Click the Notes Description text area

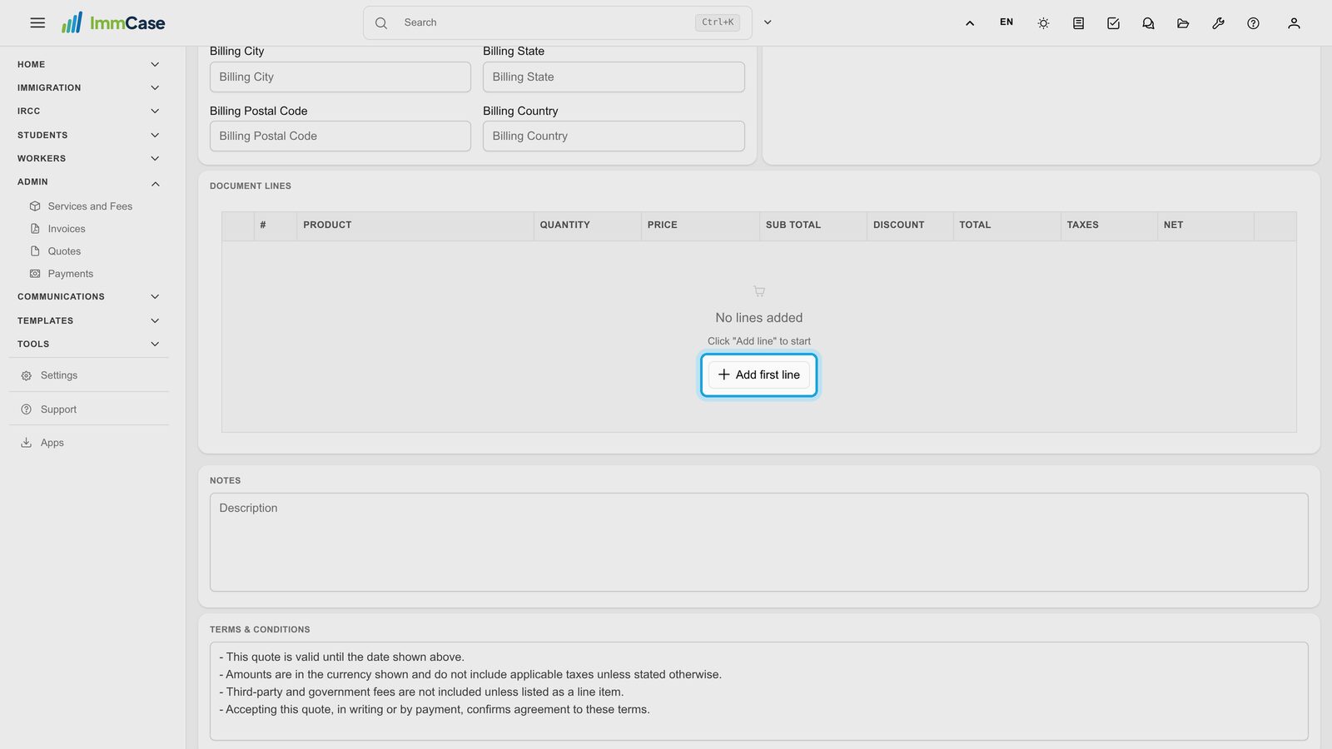click(758, 542)
